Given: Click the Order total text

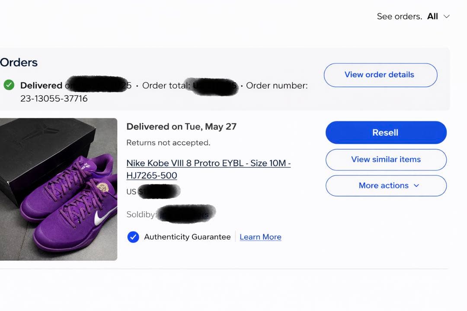Looking at the screenshot, I should point(166,86).
